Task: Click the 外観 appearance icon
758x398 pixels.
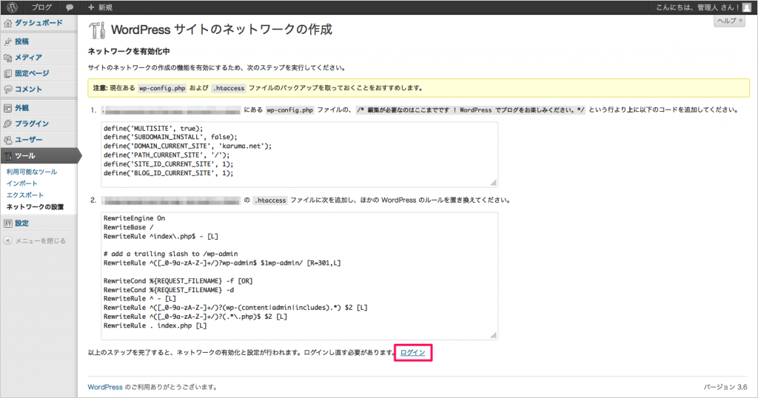Action: click(x=7, y=108)
